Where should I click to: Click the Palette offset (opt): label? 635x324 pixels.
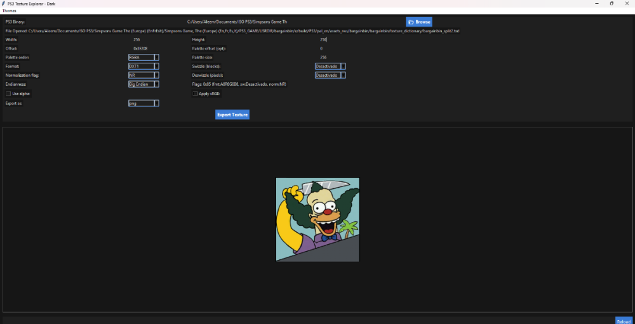tap(208, 49)
